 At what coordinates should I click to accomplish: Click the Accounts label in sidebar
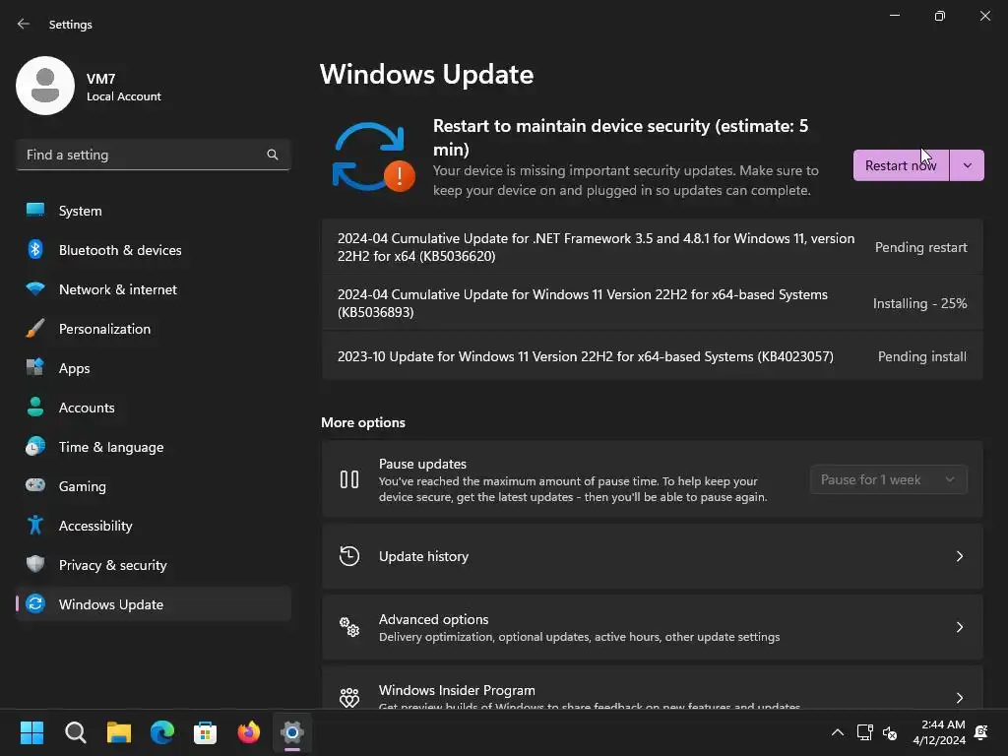point(87,408)
